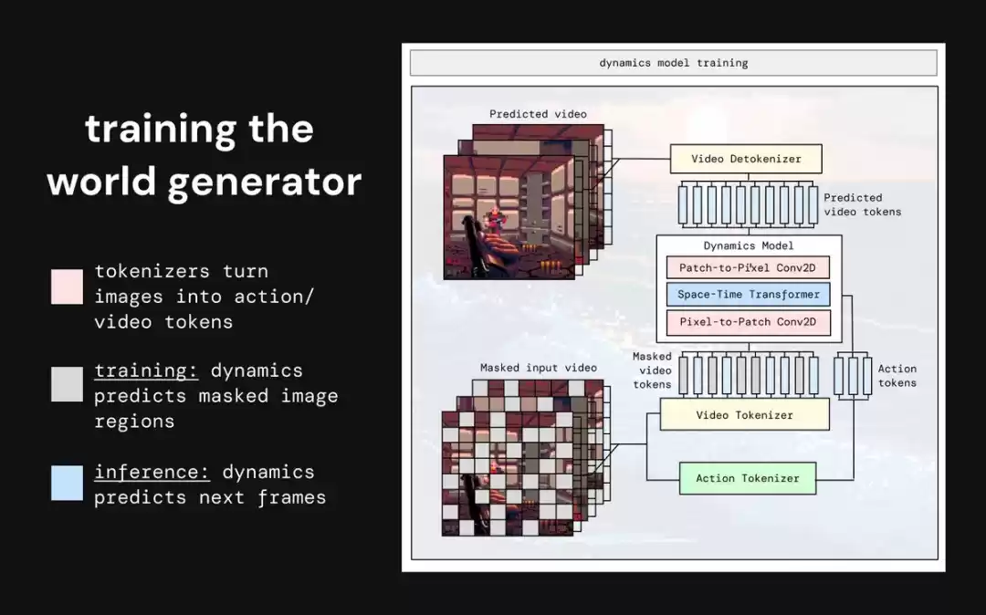Click the "Dynamics Model" title text
Screen dimensions: 986x615
coord(748,245)
